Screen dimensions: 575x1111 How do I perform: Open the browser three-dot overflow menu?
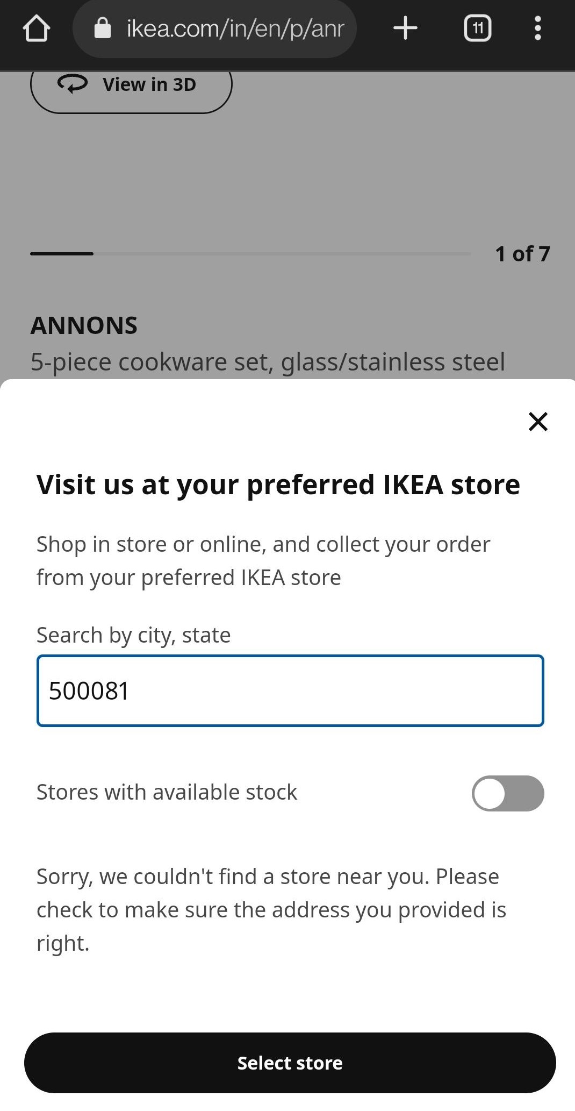pyautogui.click(x=537, y=28)
